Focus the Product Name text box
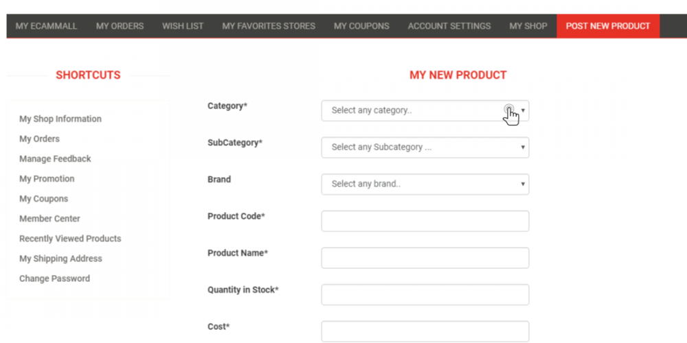 coord(425,258)
